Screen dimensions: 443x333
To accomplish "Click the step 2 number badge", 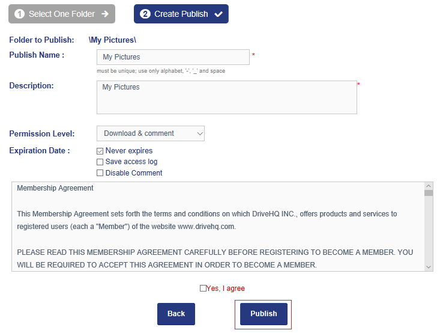I will (145, 14).
